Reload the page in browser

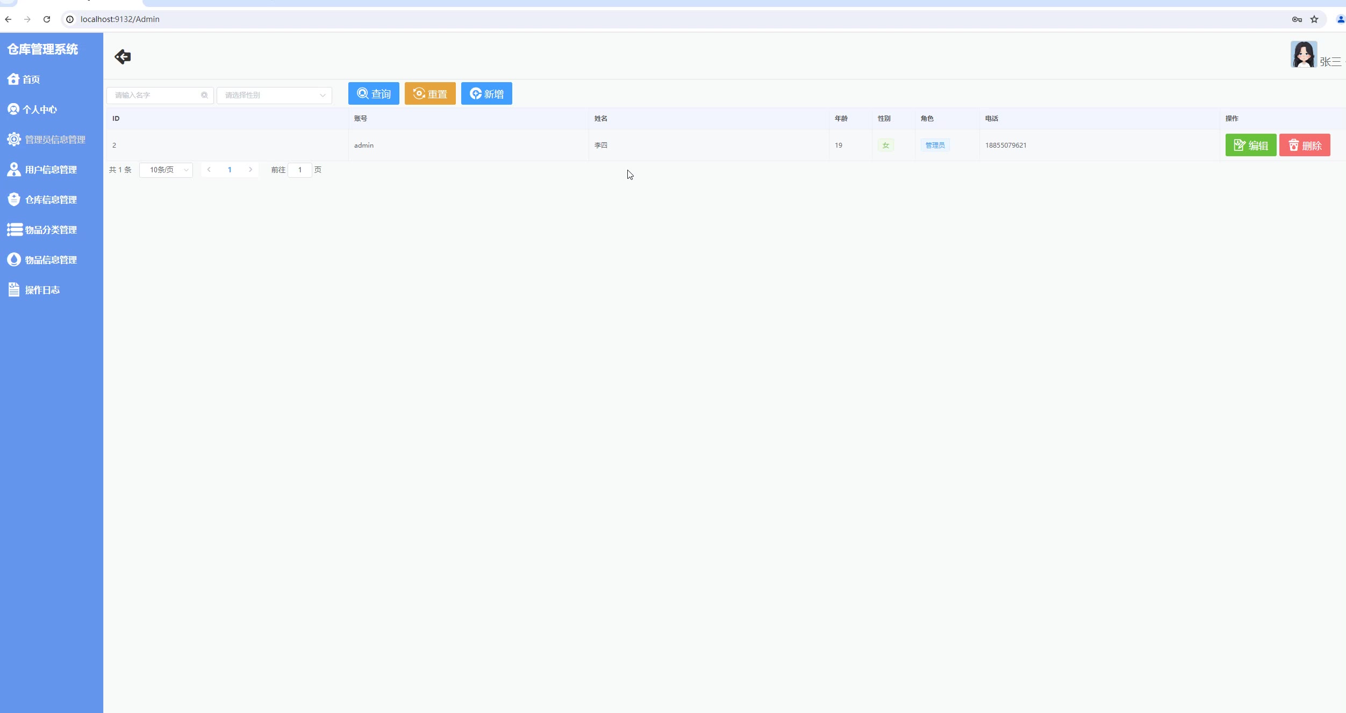point(47,19)
